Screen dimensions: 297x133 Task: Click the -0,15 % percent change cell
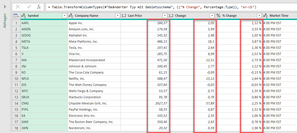(x=239, y=73)
